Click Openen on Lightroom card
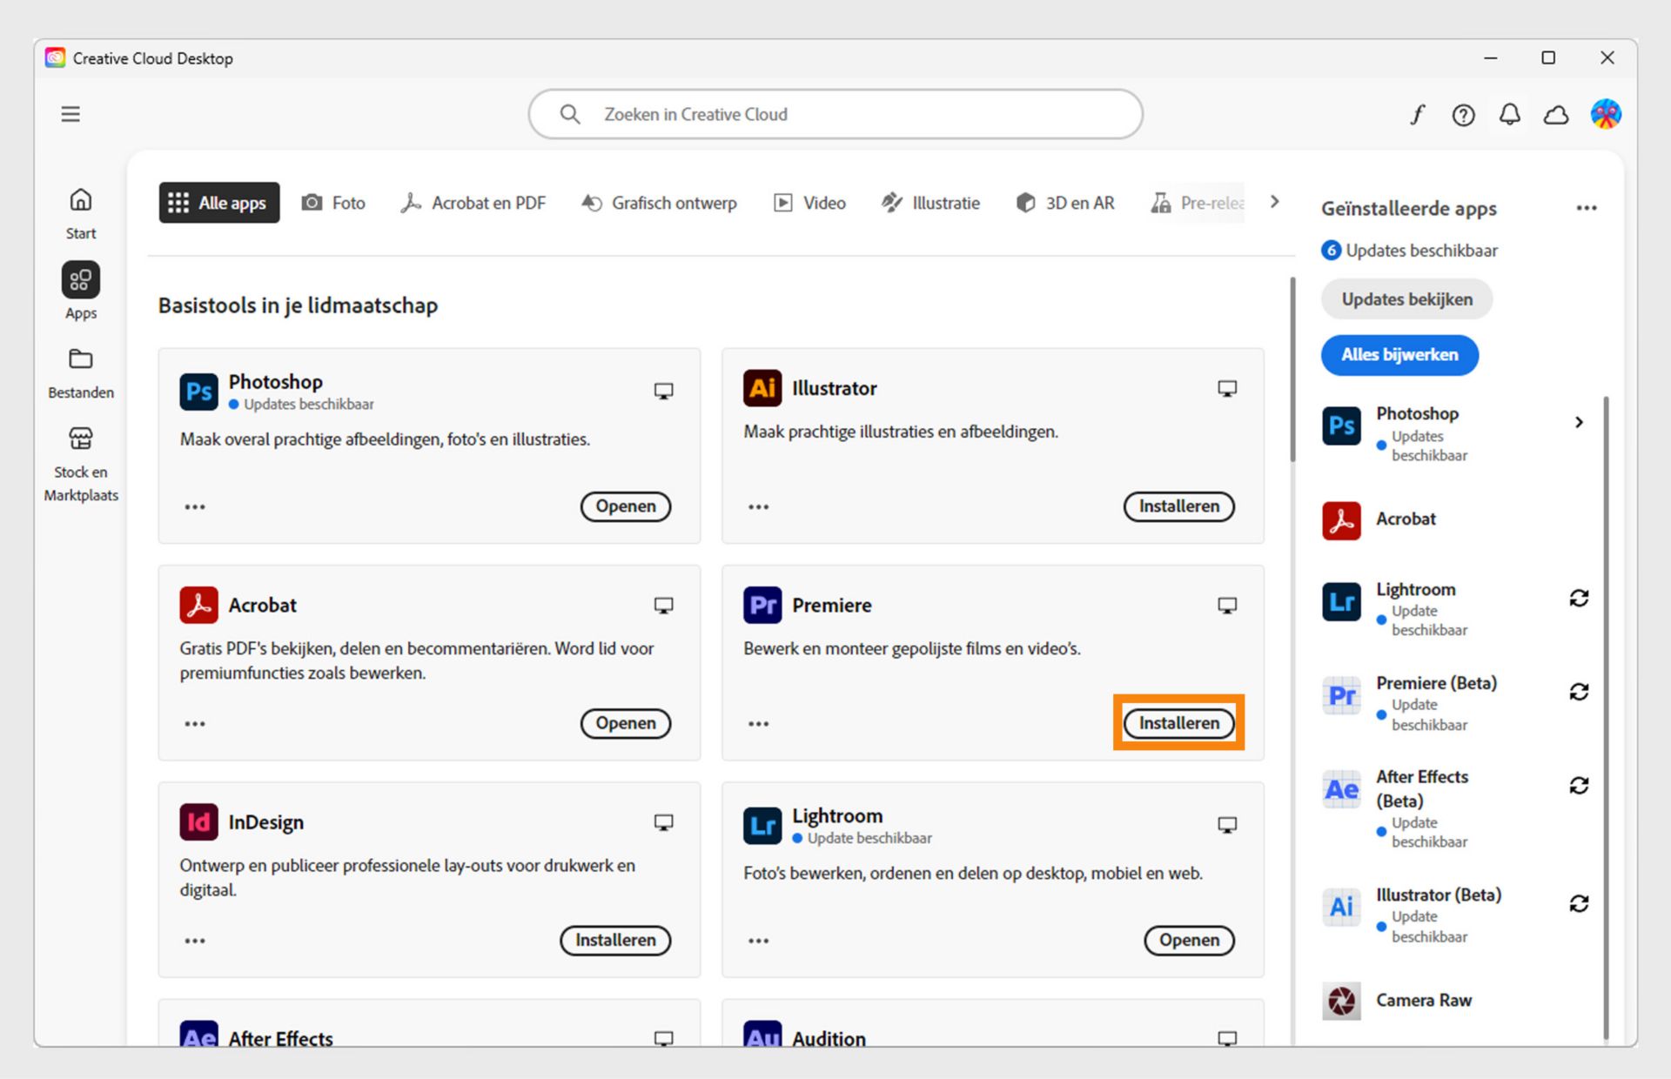Screen dimensions: 1671x1079 pos(1189,940)
